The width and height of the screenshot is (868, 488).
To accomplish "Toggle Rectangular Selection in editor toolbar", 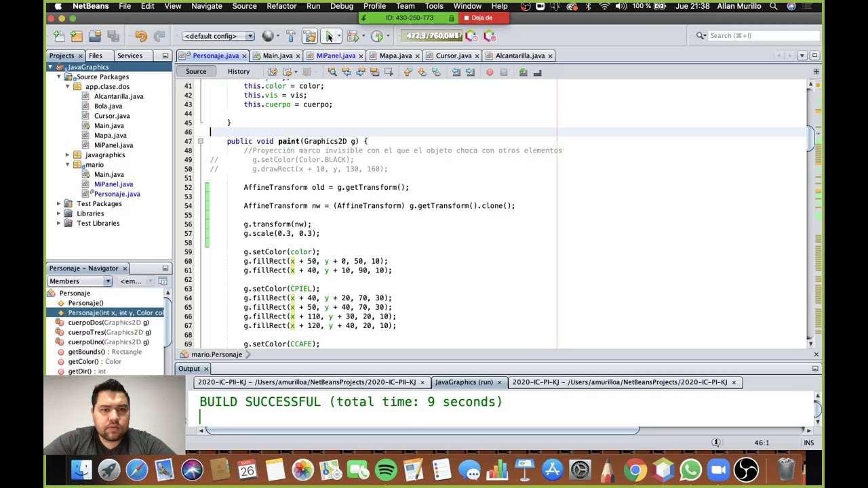I will point(389,72).
